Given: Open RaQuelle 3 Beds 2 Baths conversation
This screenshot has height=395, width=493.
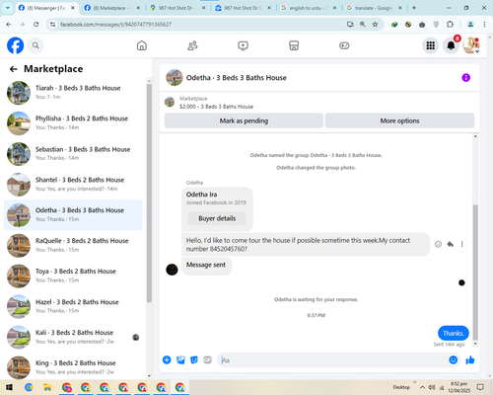Looking at the screenshot, I should [73, 245].
